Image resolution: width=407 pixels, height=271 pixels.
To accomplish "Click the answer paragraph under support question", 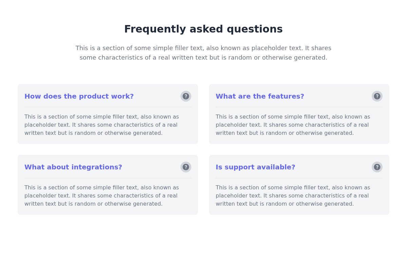I will pyautogui.click(x=293, y=196).
